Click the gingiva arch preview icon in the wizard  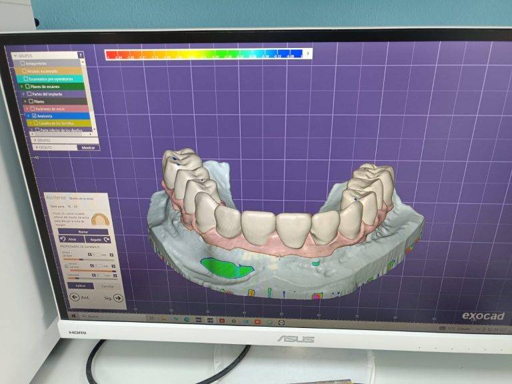pos(100,219)
